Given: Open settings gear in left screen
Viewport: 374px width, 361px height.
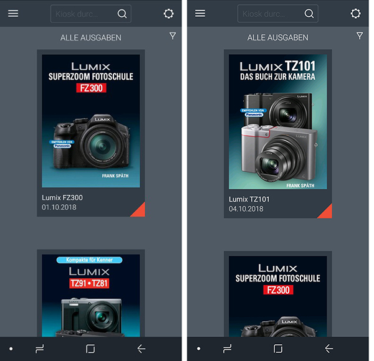Looking at the screenshot, I should coord(169,14).
